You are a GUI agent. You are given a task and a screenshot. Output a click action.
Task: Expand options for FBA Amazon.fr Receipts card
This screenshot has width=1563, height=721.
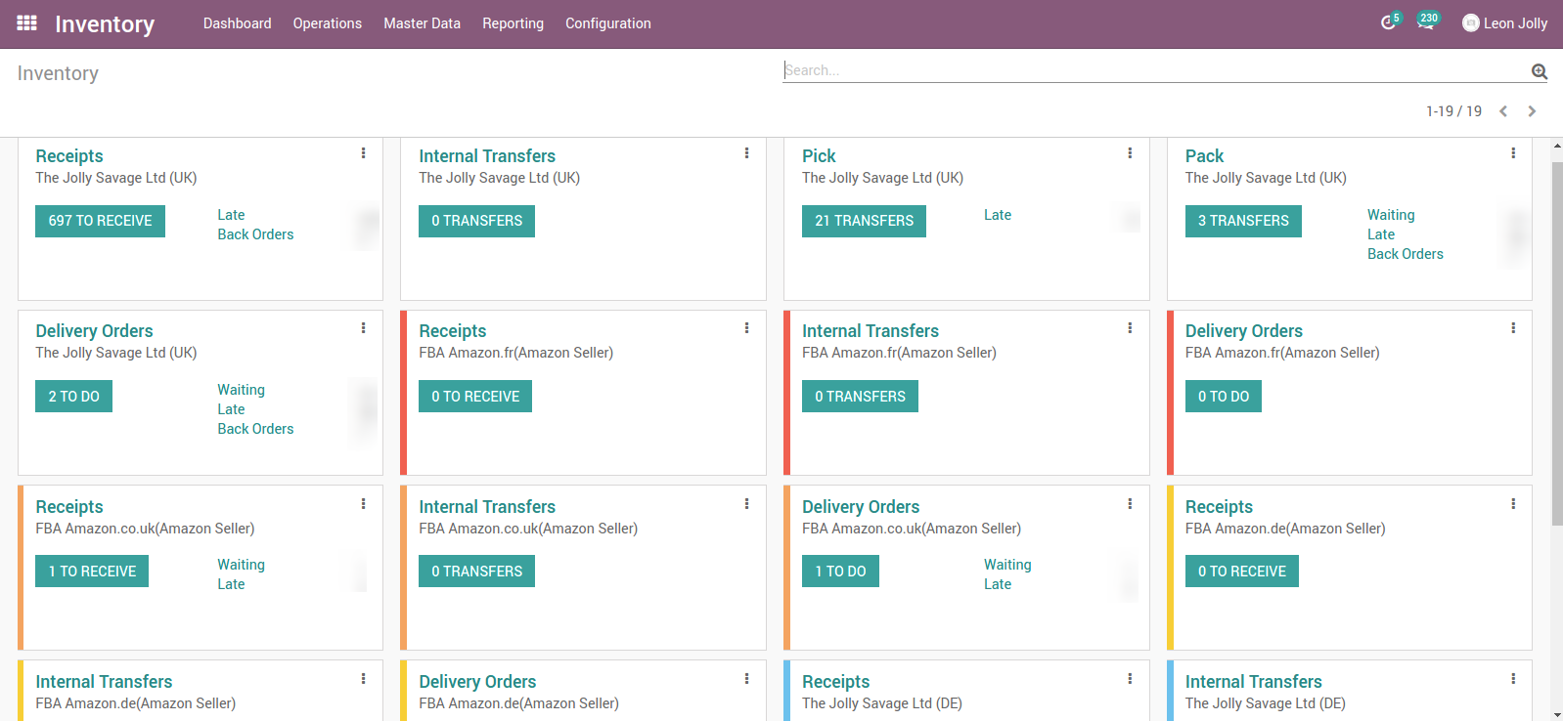[746, 328]
